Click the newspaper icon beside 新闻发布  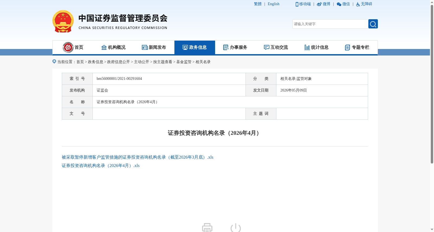click(145, 47)
